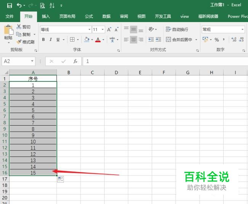
Task: Switch to the 开发工具 tab
Action: (x=163, y=16)
